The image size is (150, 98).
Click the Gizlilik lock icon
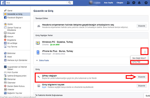5,24
